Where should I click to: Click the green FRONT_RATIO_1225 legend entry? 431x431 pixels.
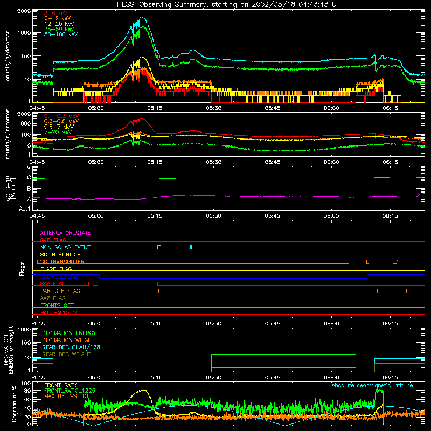coord(69,391)
